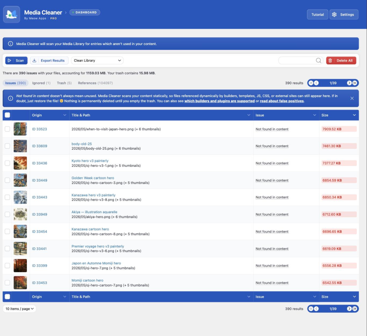Open the Tutorial button
The height and width of the screenshot is (336, 367).
[318, 14]
